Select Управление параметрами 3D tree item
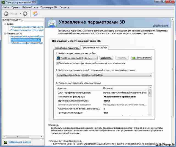The width and height of the screenshot is (176, 147). 26,40
